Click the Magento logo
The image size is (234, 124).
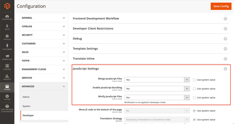(x=7, y=6)
